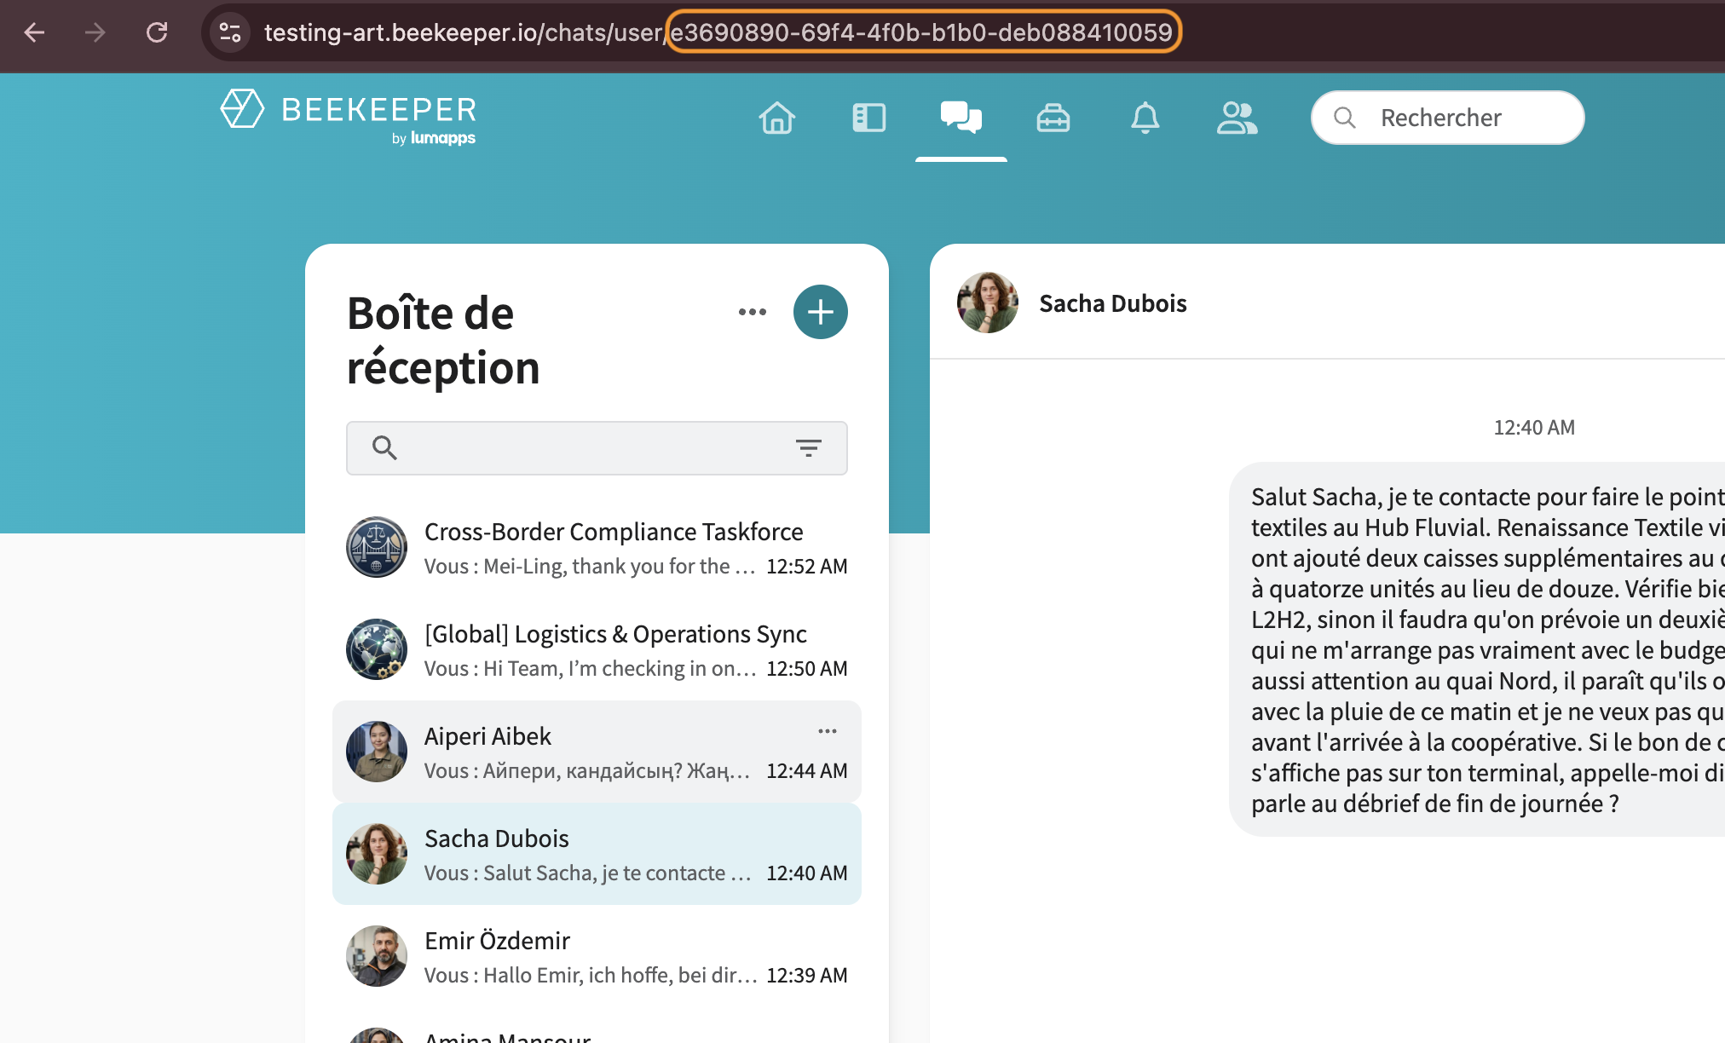Open Aiperi Aibek conversation

coord(597,752)
